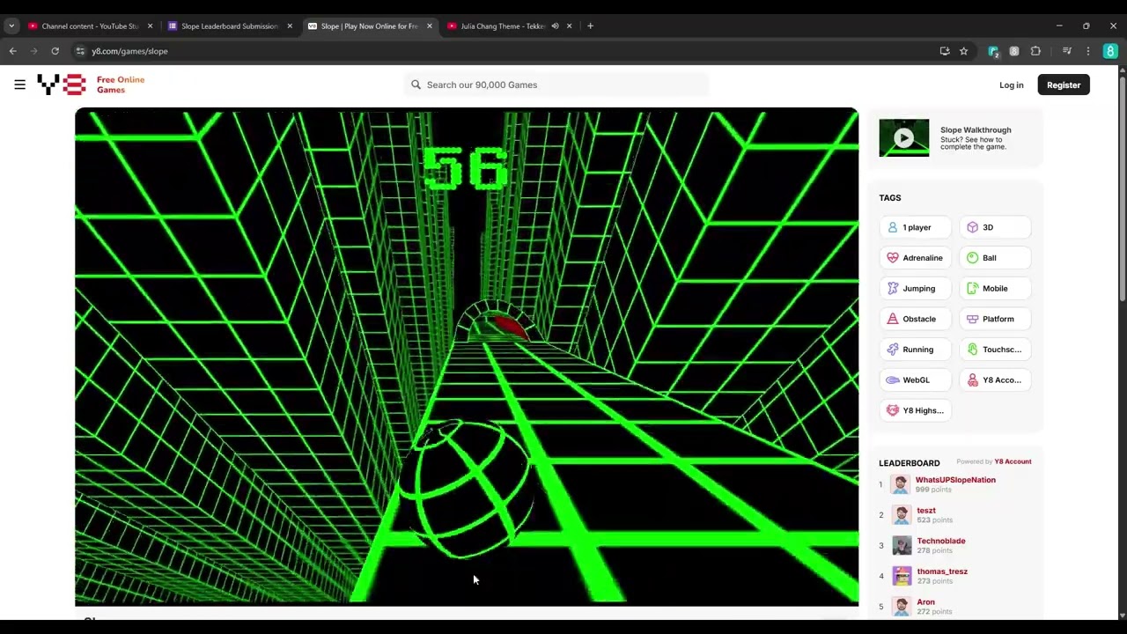This screenshot has height=634, width=1127.
Task: Choose the Jumping tag
Action: [915, 288]
